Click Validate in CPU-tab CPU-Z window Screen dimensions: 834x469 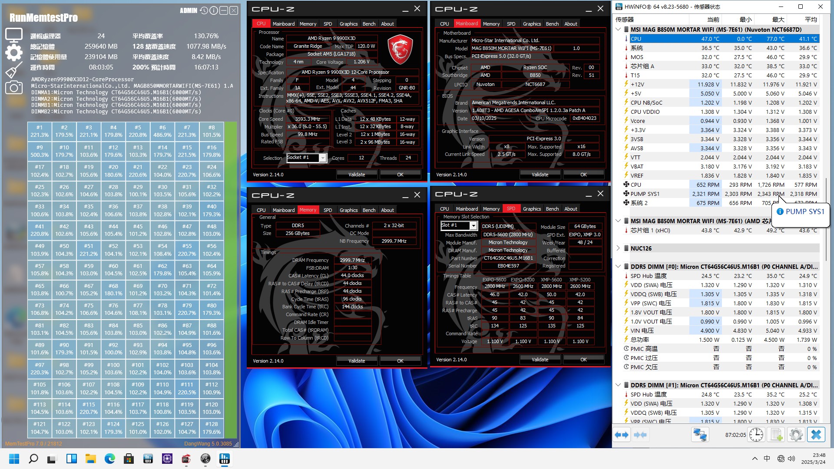tap(357, 175)
